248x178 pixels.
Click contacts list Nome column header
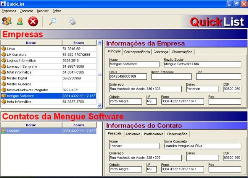pos(31,125)
